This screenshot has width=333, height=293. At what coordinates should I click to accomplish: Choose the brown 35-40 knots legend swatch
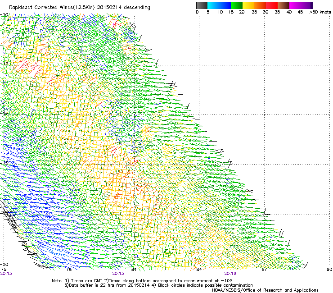tap(283, 5)
